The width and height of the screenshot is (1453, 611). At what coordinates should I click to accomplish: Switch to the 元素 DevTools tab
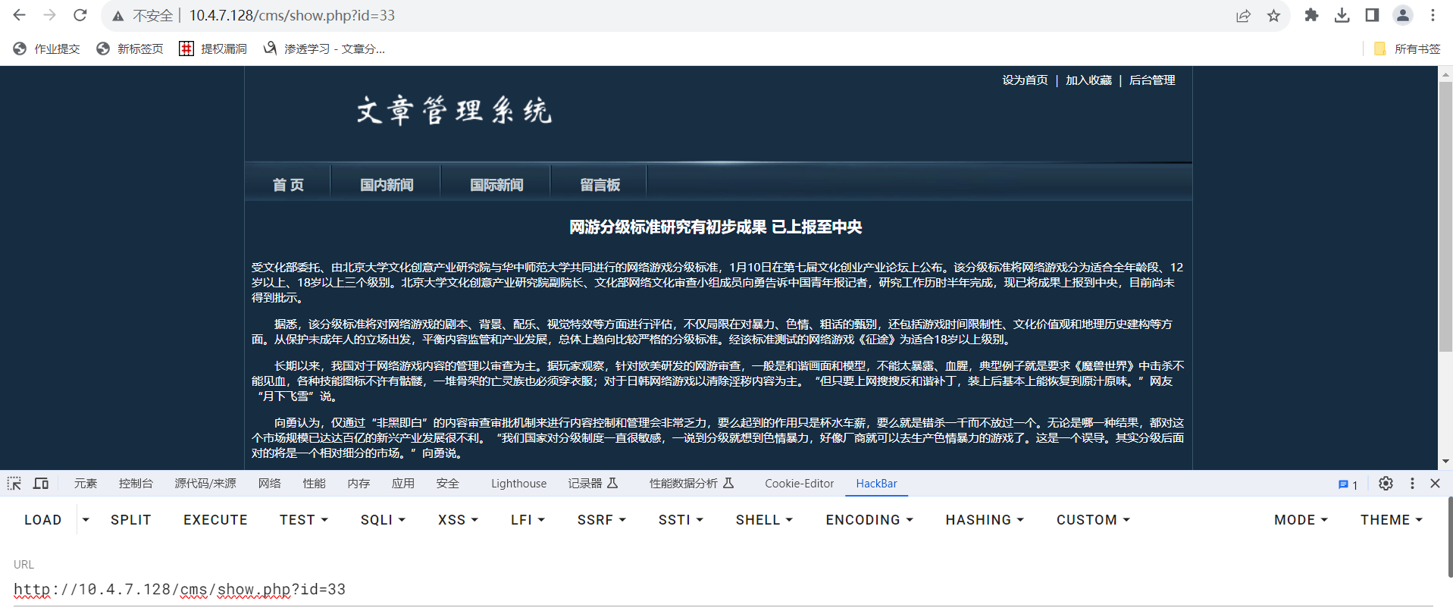86,484
